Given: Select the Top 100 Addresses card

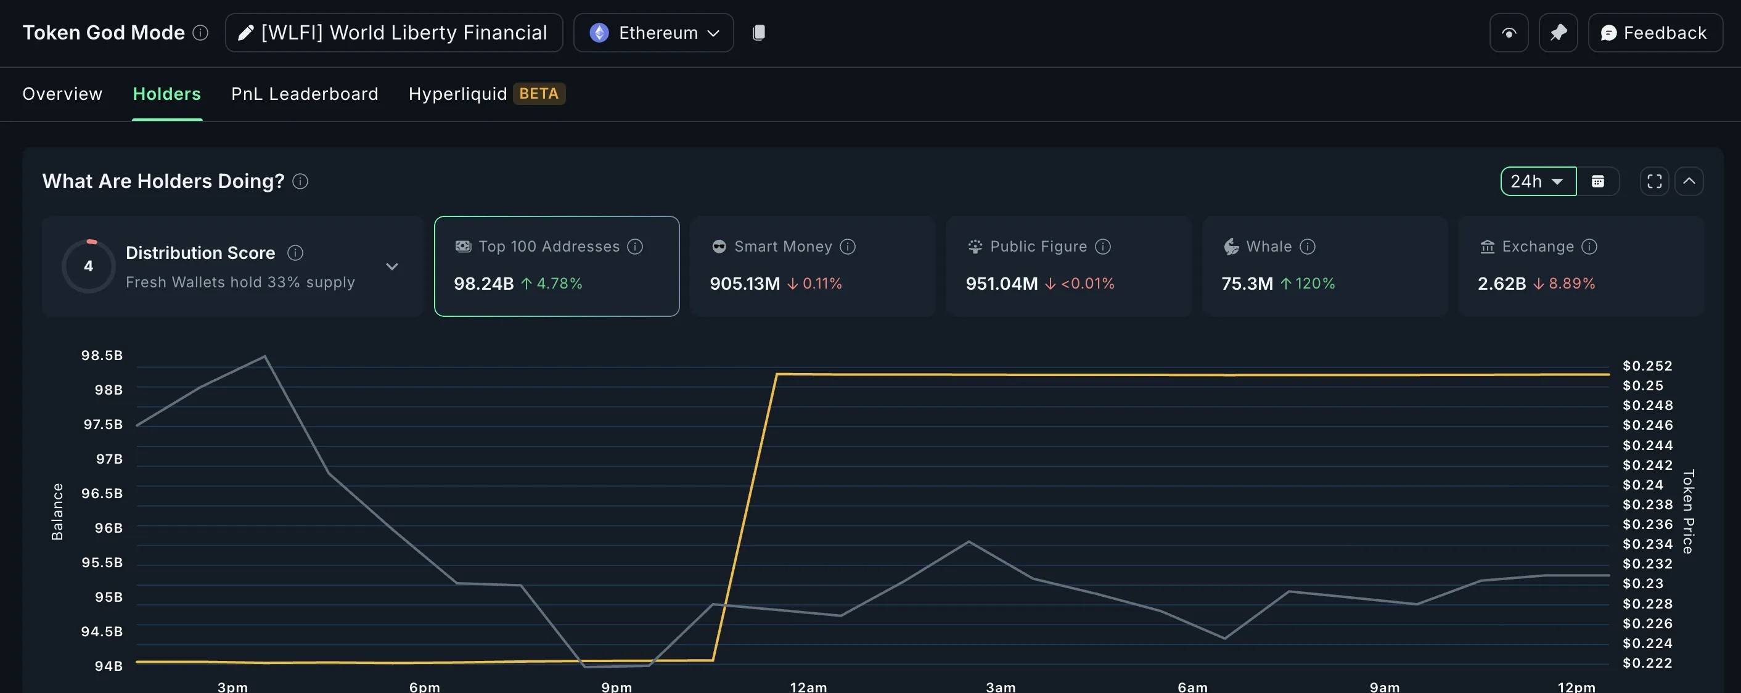Looking at the screenshot, I should click(x=557, y=266).
